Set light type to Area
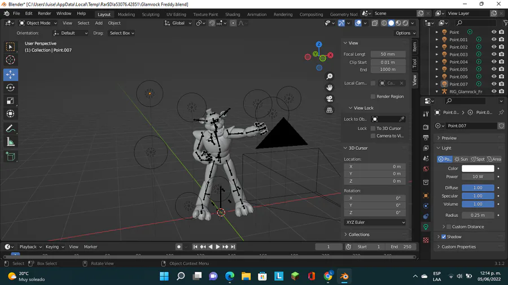The width and height of the screenshot is (508, 285). click(x=494, y=159)
